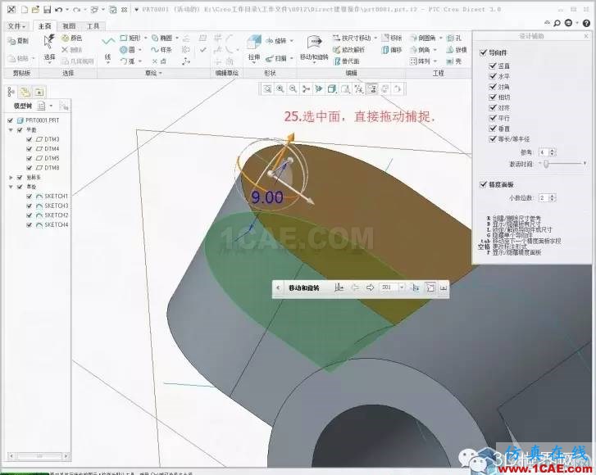Undo the last action
Image resolution: width=596 pixels, height=475 pixels.
[58, 10]
